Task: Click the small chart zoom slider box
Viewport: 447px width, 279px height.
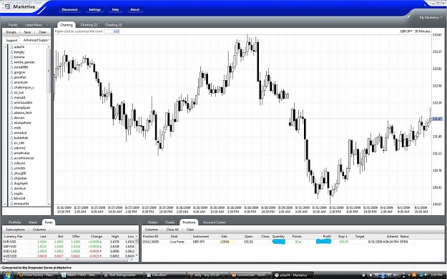Action: pos(112,31)
